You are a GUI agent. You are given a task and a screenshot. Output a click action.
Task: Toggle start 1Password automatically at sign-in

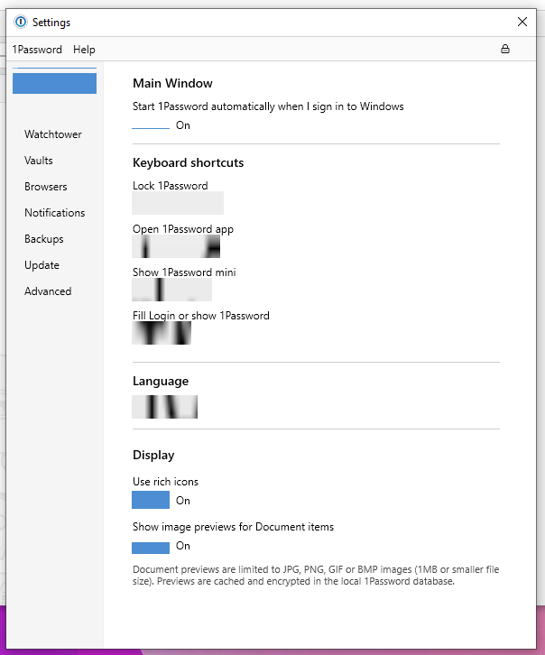coord(151,126)
